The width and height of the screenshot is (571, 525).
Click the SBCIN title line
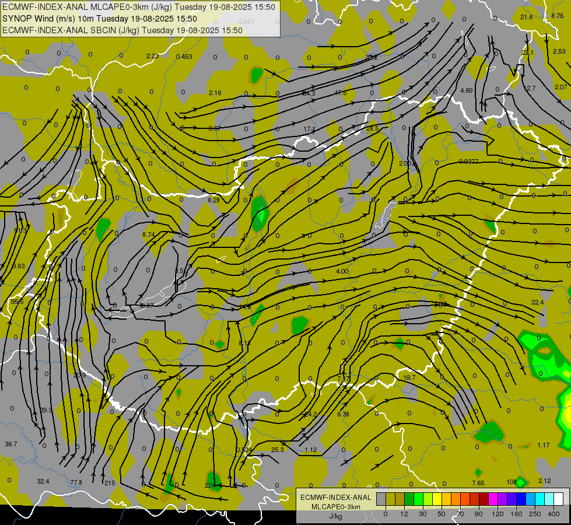point(122,30)
